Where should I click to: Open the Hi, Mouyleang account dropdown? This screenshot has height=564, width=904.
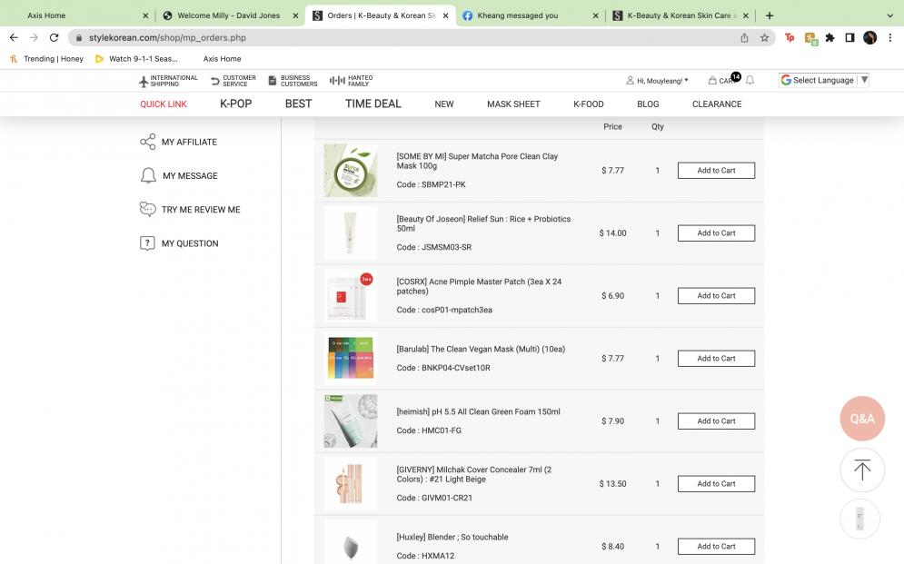pyautogui.click(x=657, y=81)
